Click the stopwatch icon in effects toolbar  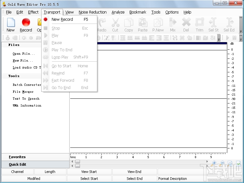(8, 38)
